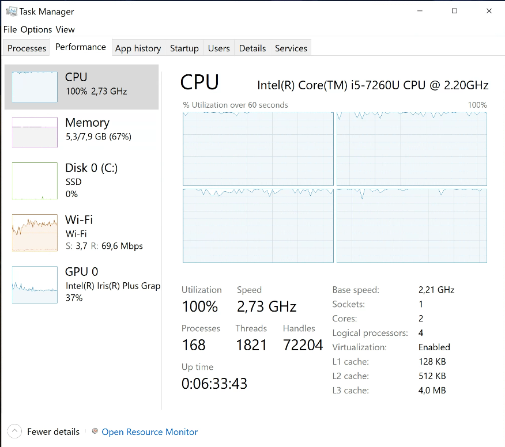Click the Task Manager title bar icon
The image size is (505, 447).
[11, 11]
